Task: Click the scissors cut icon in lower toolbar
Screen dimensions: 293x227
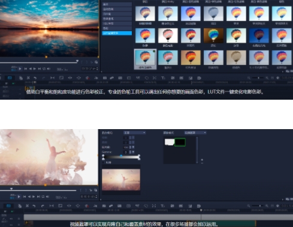Action: [28, 206]
